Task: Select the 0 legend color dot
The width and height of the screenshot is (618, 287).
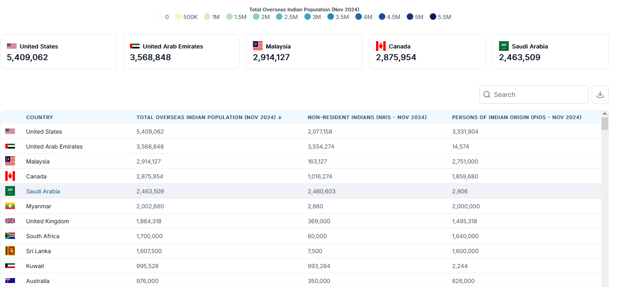Action: click(160, 17)
